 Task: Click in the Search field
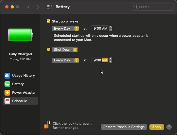point(152,7)
